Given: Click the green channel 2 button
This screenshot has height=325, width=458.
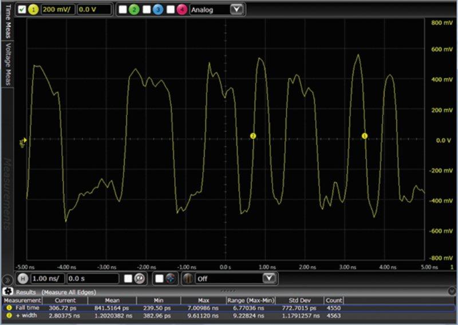Looking at the screenshot, I should 133,10.
